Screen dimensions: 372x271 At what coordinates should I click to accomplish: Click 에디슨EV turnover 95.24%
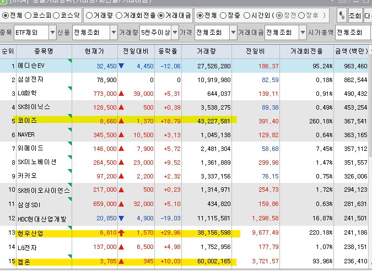(322, 66)
